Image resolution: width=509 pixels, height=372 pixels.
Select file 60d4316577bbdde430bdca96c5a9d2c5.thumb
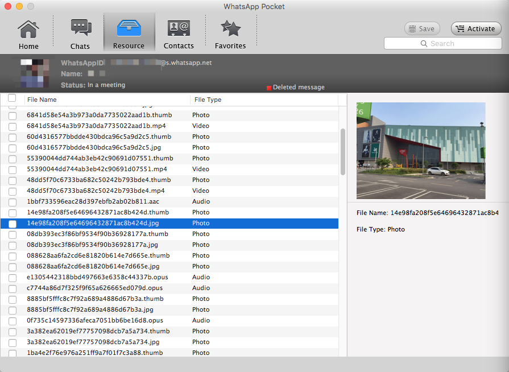point(99,137)
